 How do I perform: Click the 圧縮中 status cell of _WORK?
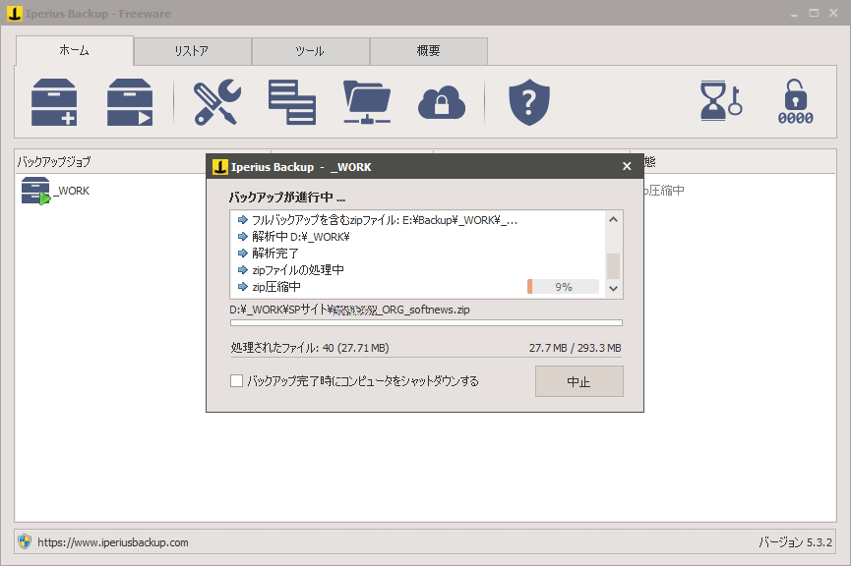(664, 191)
